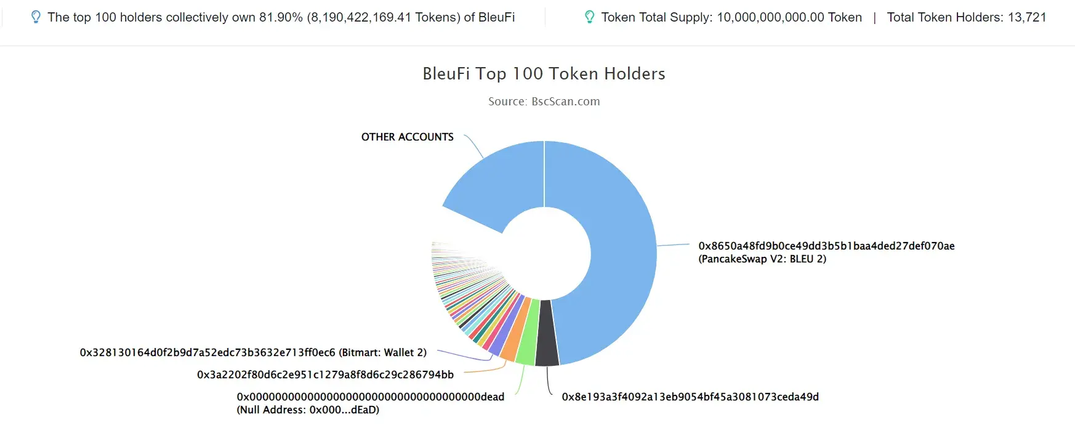Screen dimensions: 1075x433
Task: Click the Bitmart: Wallet 2 address label
Action: (253, 352)
